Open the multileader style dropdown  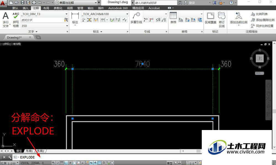click(x=166, y=14)
